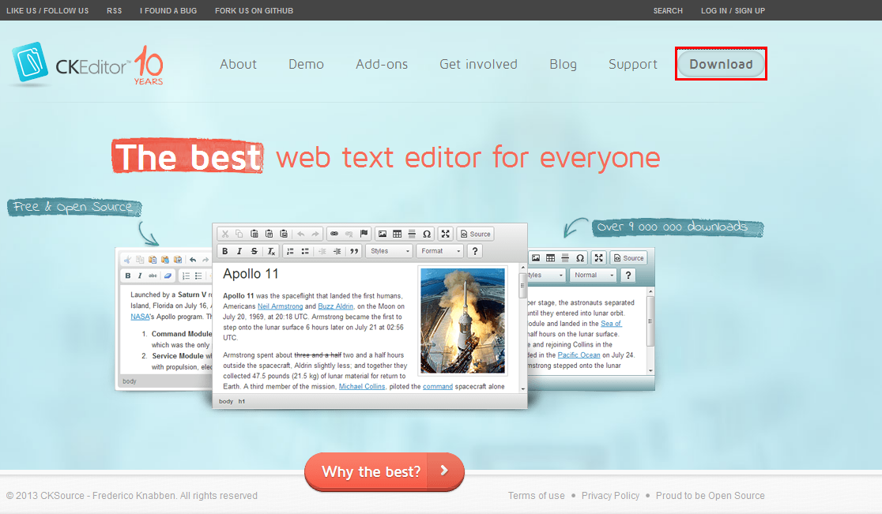Open the Normal format dropdown in right editor
Viewport: 882px width, 514px height.
tap(594, 276)
